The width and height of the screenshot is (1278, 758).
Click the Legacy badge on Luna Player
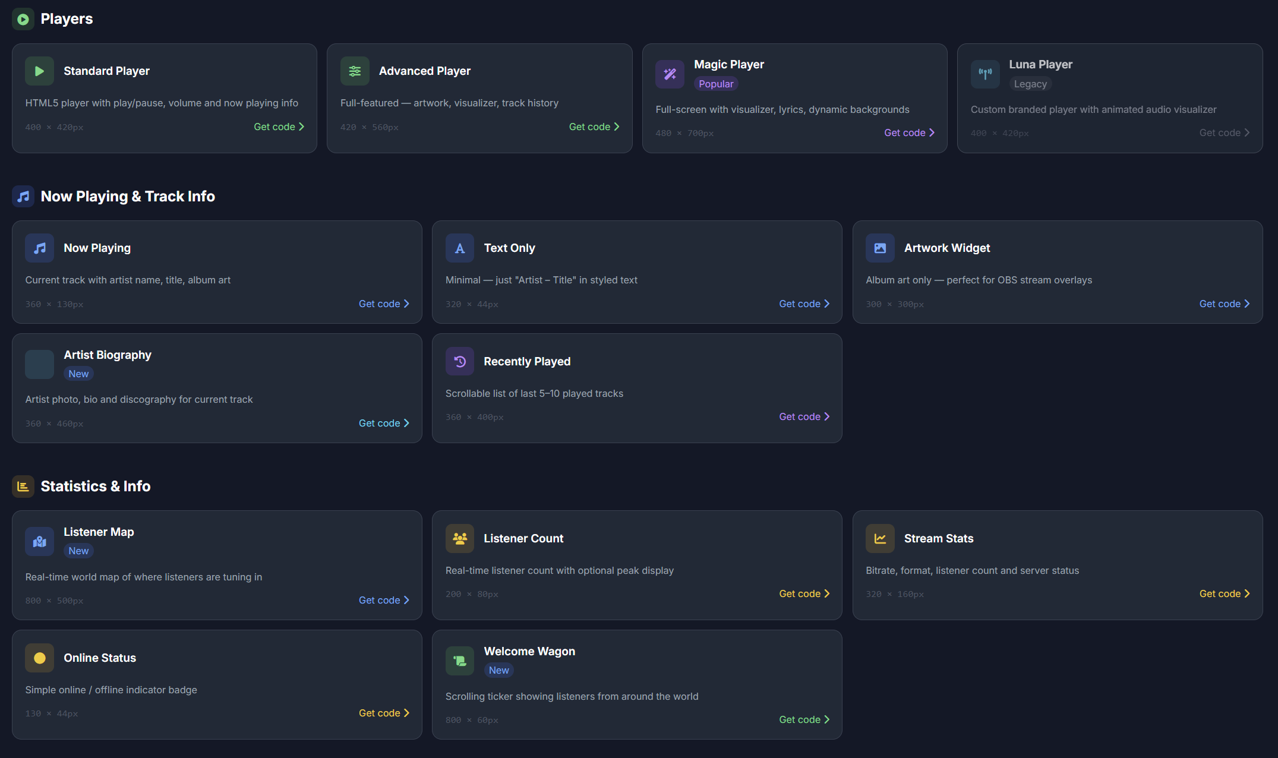pos(1031,84)
